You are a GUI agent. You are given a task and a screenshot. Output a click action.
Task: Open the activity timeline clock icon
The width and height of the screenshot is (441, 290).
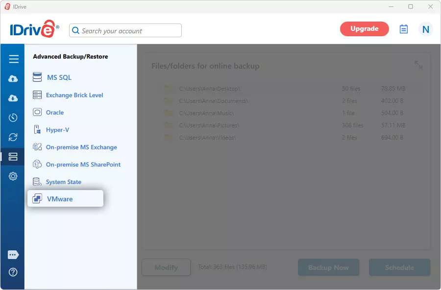(13, 118)
